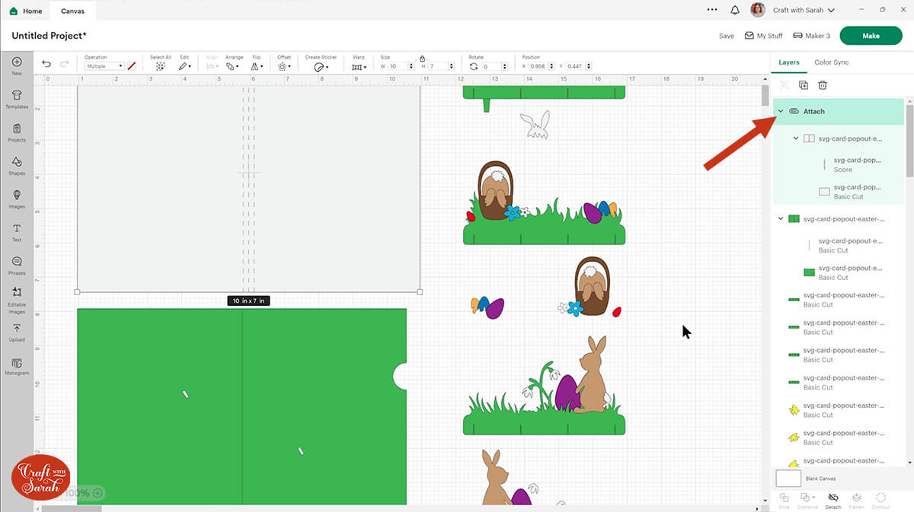Screen dimensions: 914x512
Task: Open the Projects panel
Action: pos(17,132)
